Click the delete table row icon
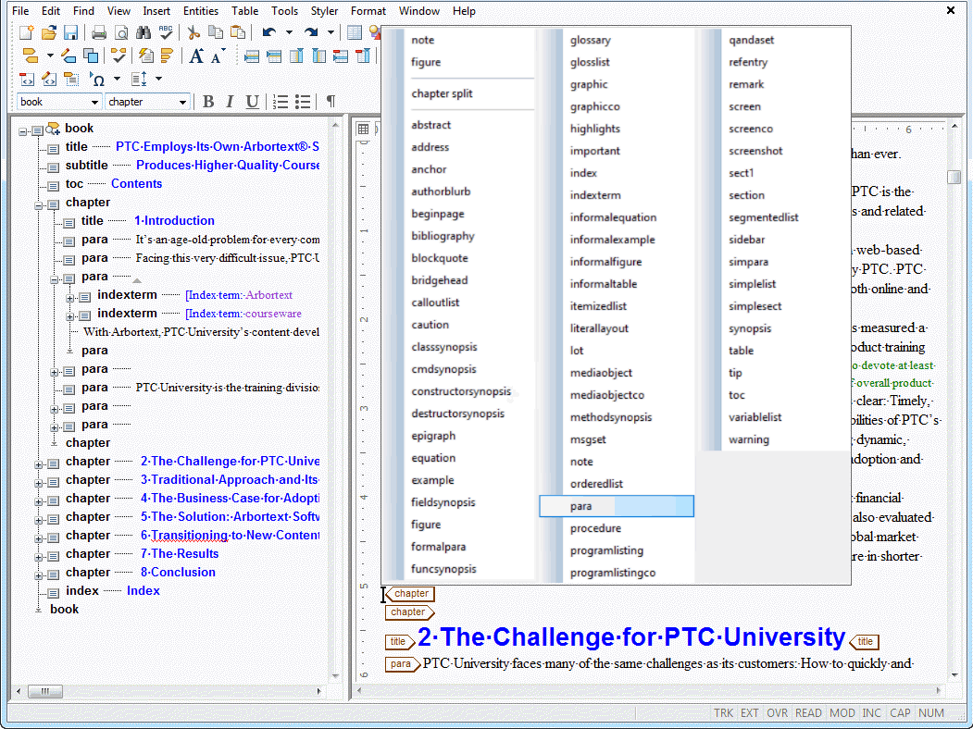 click(340, 56)
